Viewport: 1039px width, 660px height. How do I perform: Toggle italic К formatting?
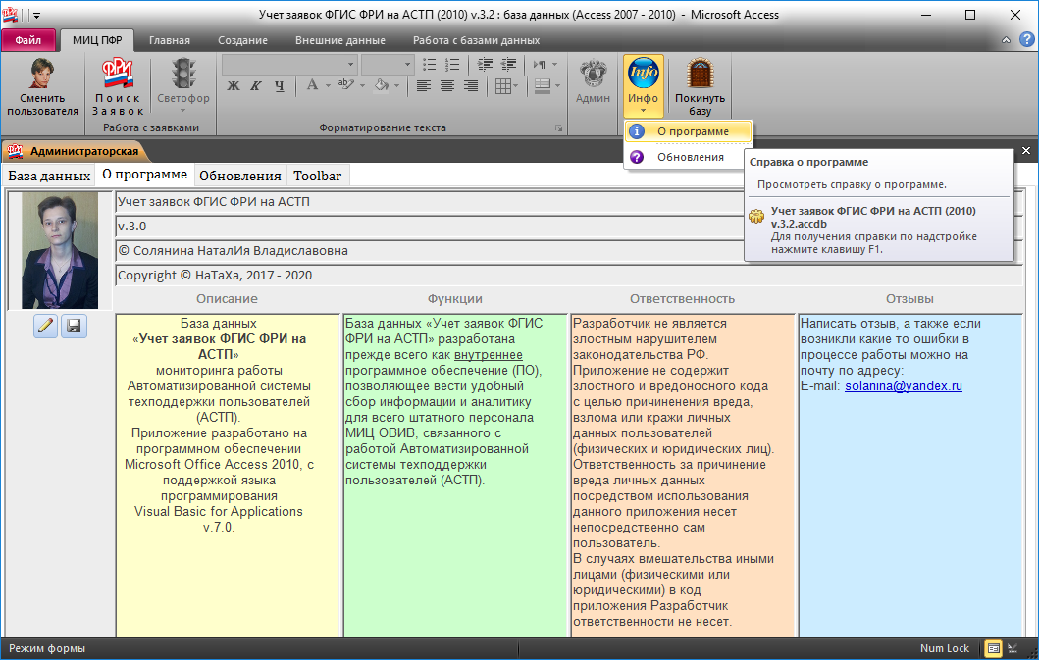pos(256,85)
